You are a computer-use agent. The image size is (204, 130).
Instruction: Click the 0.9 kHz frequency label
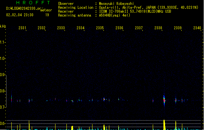[x=2, y=75]
